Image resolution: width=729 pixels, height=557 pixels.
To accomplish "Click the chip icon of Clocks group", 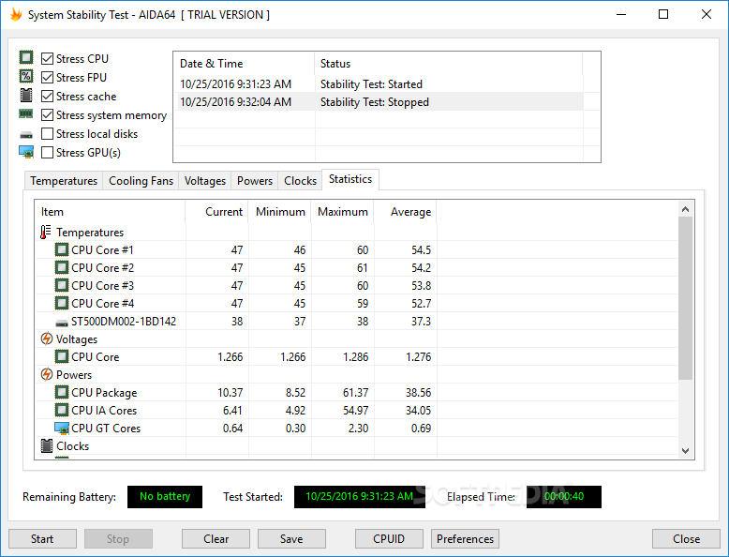I will point(47,445).
